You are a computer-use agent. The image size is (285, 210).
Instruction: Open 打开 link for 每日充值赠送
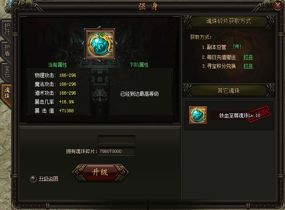coord(248,58)
